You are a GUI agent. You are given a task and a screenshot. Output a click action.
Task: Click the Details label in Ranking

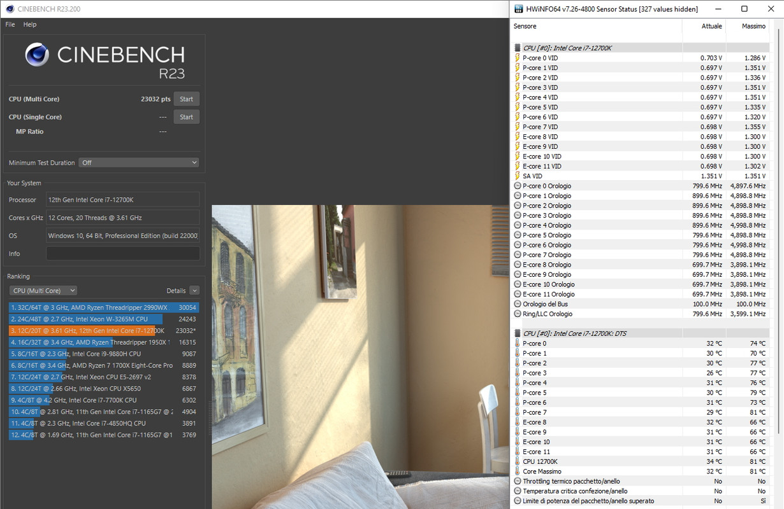pyautogui.click(x=176, y=290)
